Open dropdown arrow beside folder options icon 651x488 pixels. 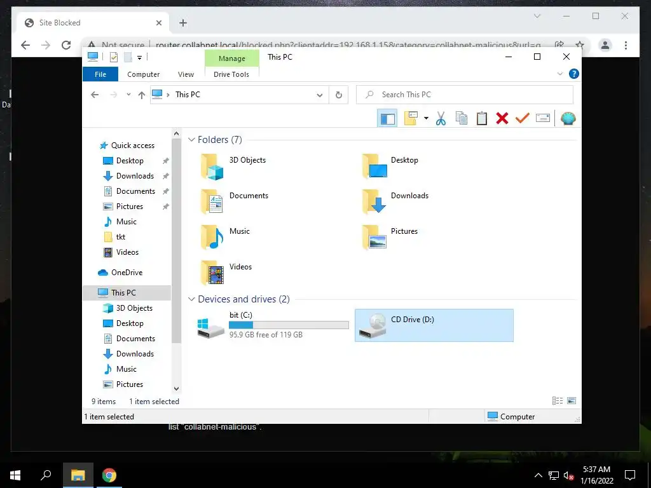(426, 118)
